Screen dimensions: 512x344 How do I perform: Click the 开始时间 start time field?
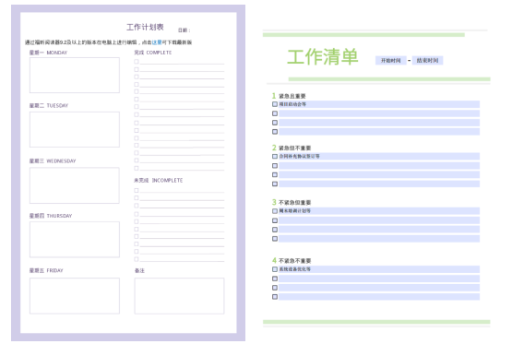(x=391, y=60)
